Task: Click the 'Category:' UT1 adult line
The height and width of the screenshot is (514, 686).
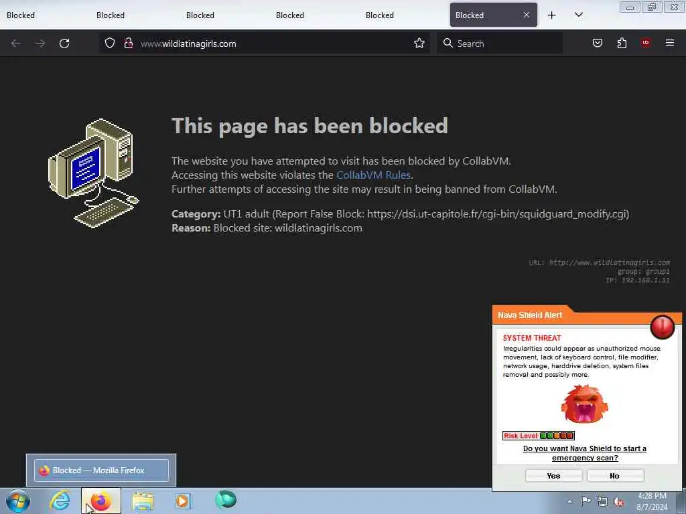Action: [401, 213]
